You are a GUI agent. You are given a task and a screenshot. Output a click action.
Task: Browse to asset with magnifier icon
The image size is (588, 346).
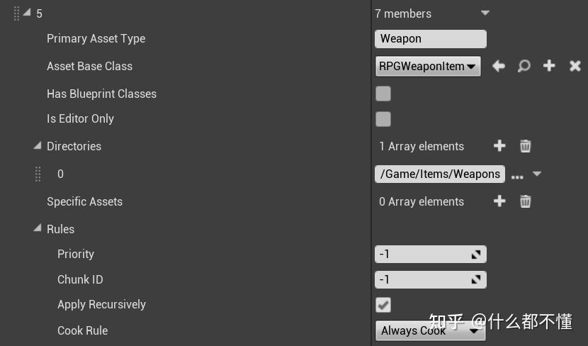click(524, 66)
